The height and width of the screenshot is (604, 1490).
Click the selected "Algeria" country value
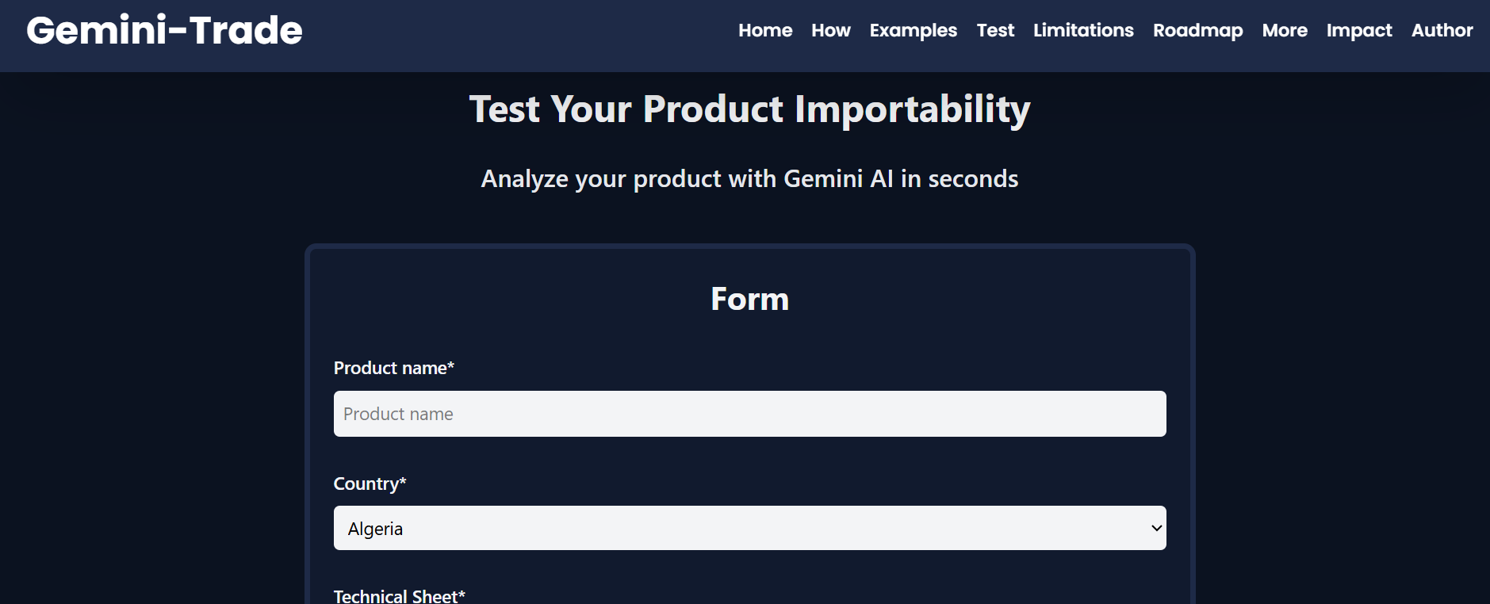coord(376,529)
